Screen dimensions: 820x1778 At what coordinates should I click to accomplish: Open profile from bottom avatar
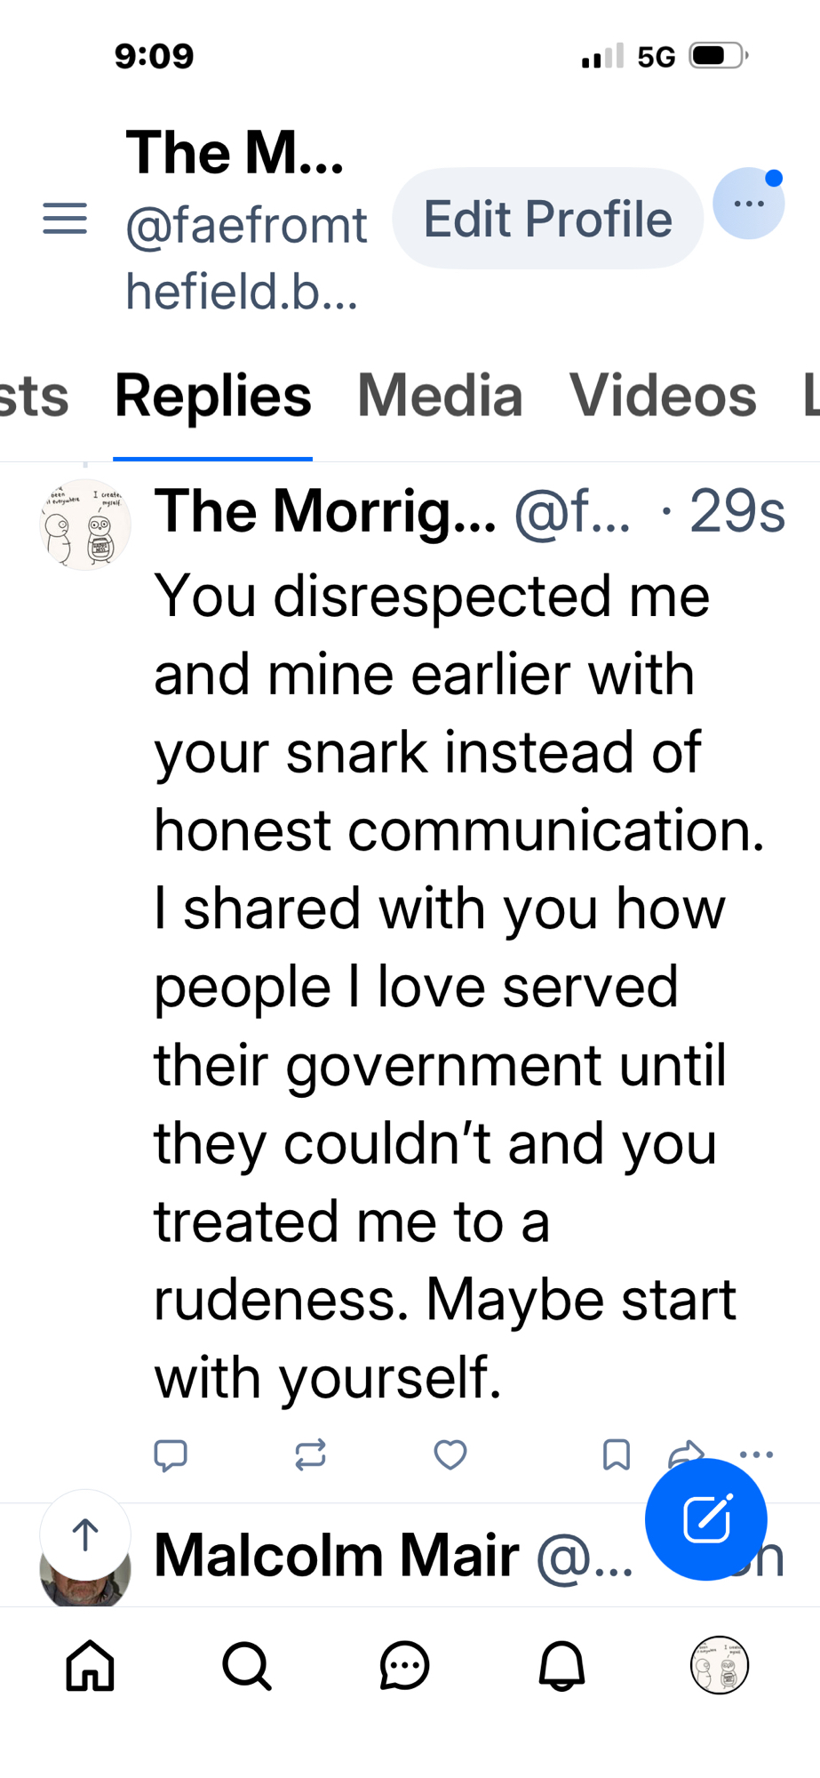(x=719, y=1665)
